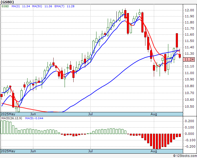
Task: Click the 10.70 price axis label
Action: [189, 93]
